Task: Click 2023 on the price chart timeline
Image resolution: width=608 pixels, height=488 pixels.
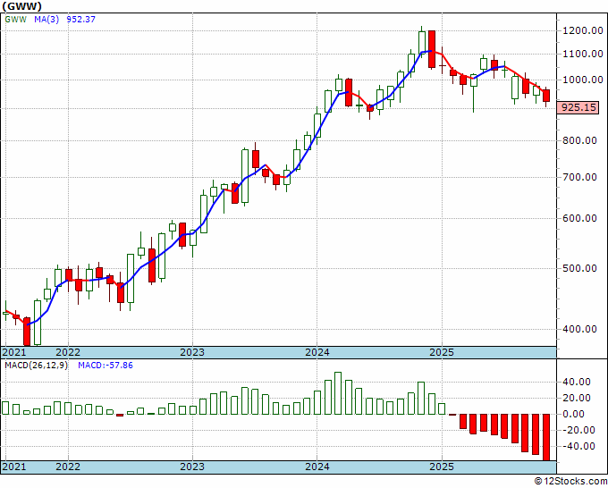Action: (x=192, y=352)
